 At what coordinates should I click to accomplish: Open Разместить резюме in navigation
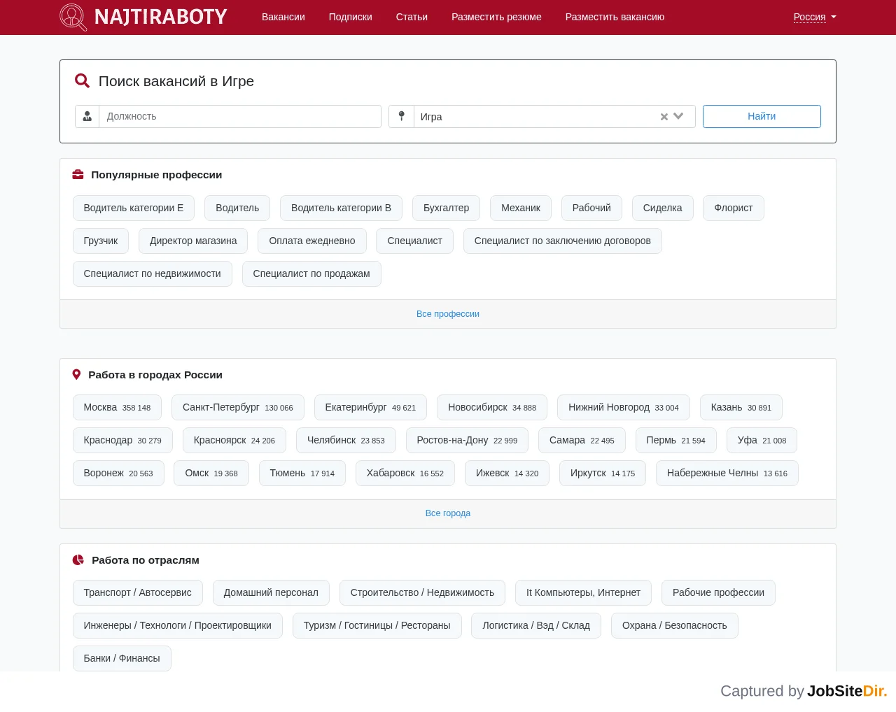(x=496, y=17)
